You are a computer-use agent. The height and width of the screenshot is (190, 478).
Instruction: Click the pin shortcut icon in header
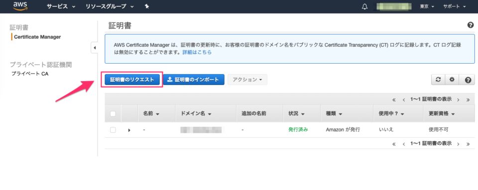[146, 6]
